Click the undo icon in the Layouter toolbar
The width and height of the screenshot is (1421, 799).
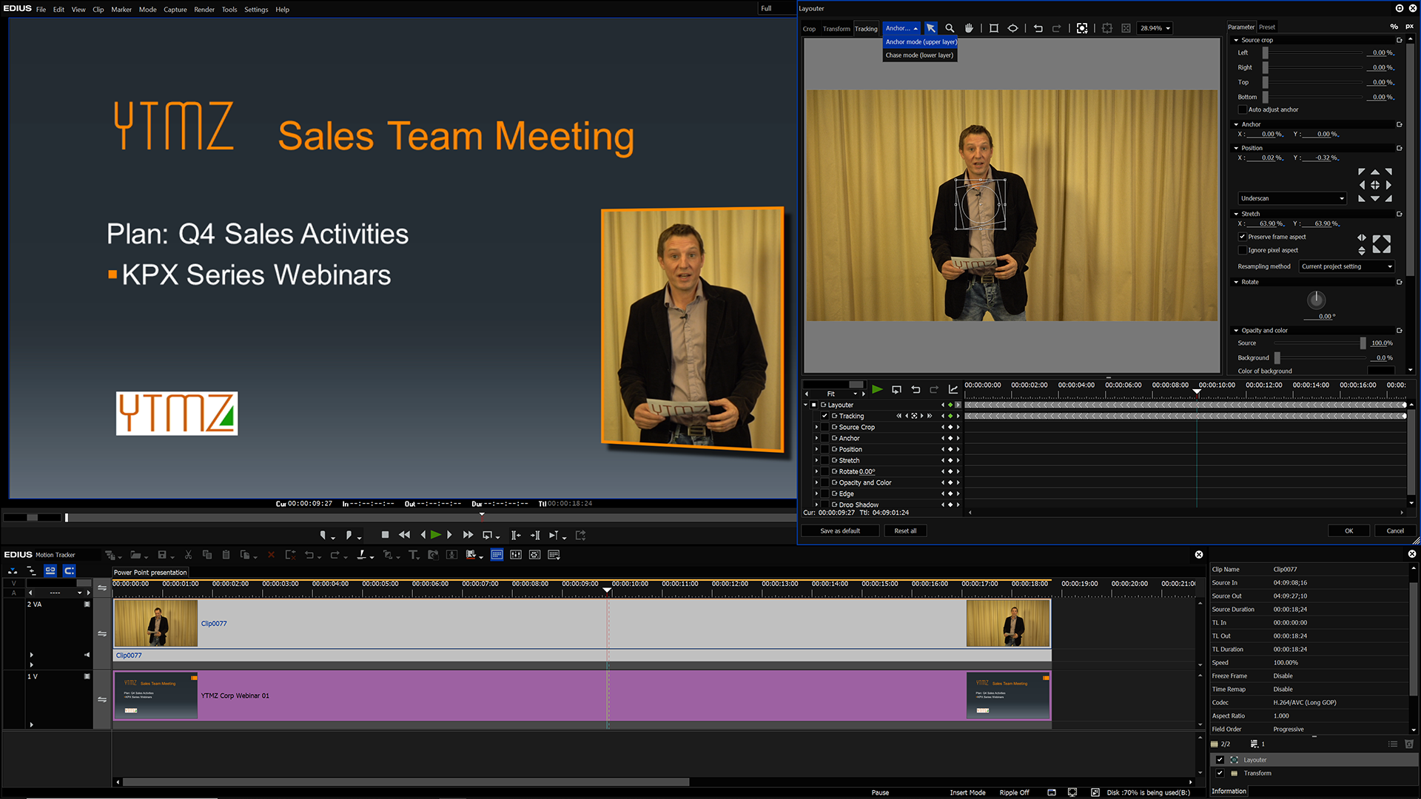click(x=1038, y=28)
